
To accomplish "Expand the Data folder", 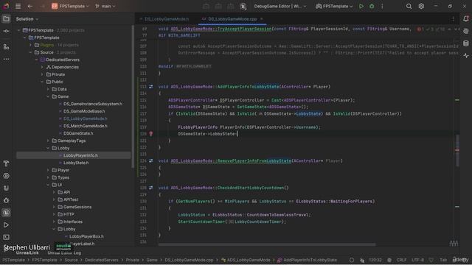I will pos(48,89).
